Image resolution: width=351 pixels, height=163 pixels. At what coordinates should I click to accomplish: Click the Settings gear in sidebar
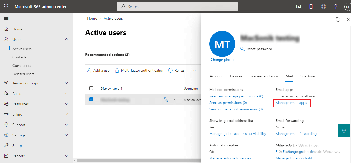[6, 135]
